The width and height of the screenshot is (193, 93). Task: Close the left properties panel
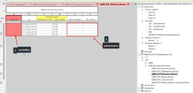coord(4,4)
